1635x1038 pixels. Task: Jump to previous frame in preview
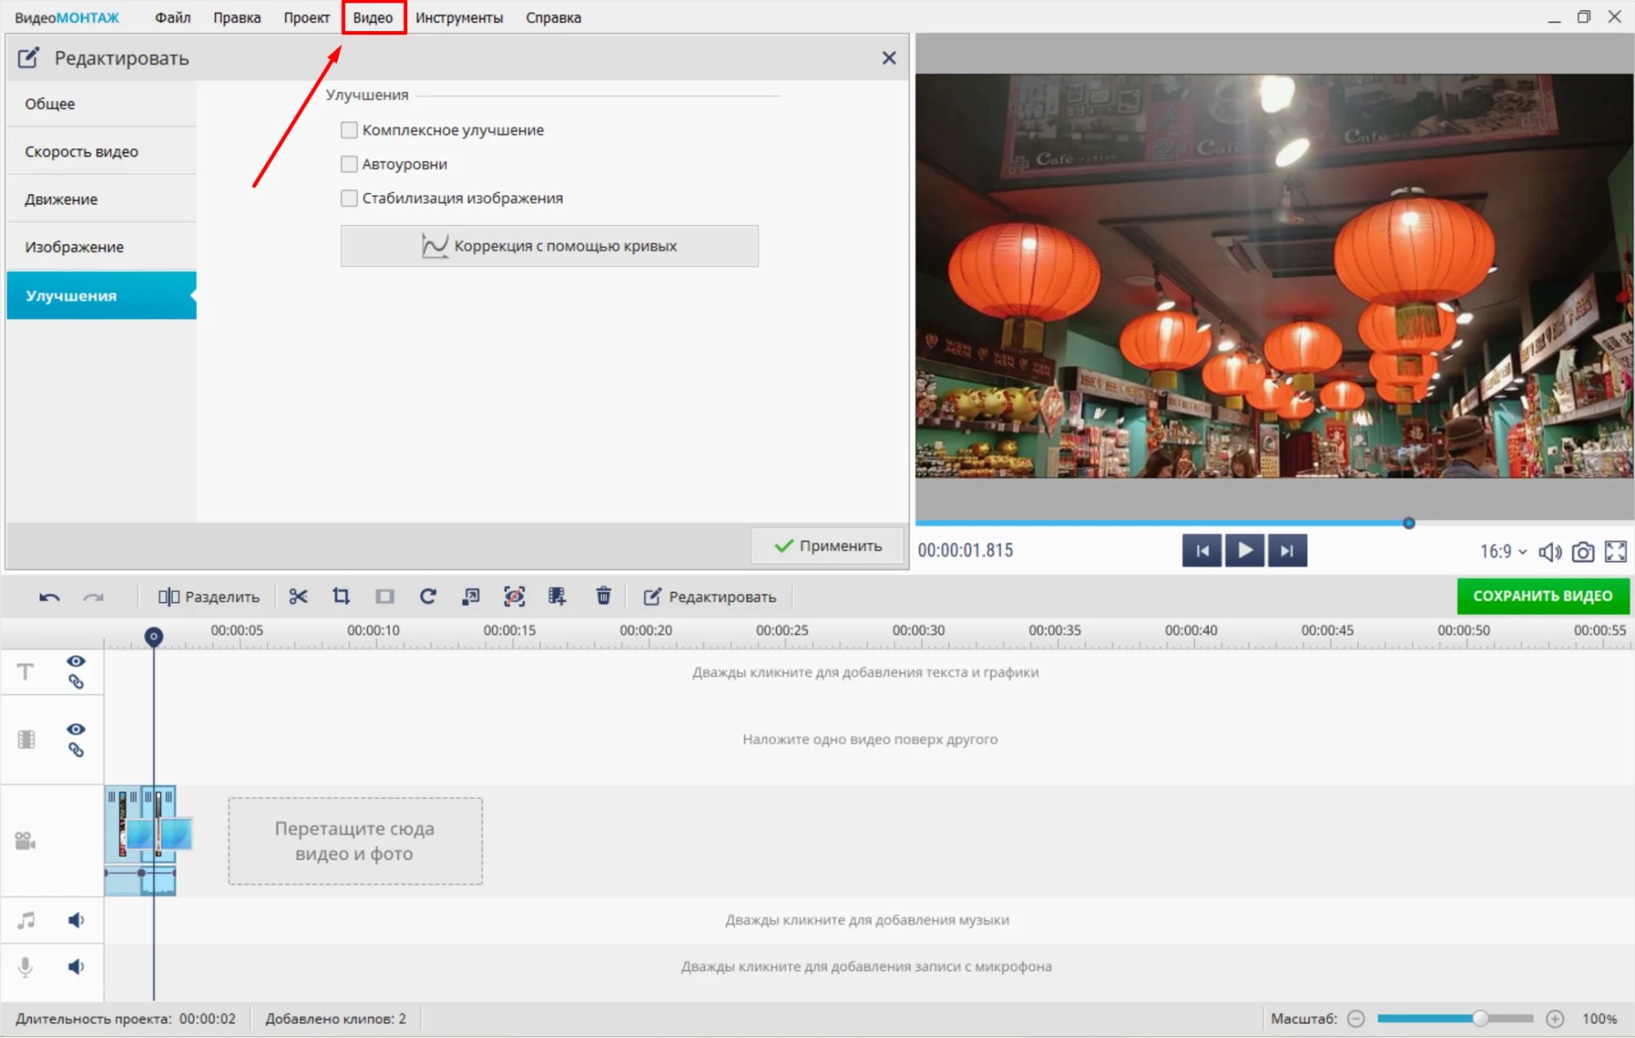[x=1202, y=550]
